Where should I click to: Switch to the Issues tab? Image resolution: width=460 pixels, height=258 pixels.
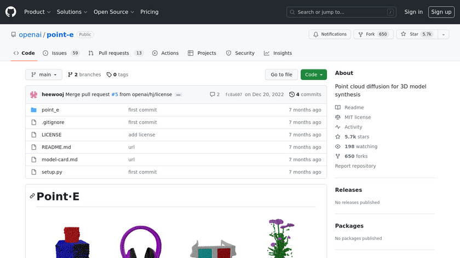click(61, 53)
